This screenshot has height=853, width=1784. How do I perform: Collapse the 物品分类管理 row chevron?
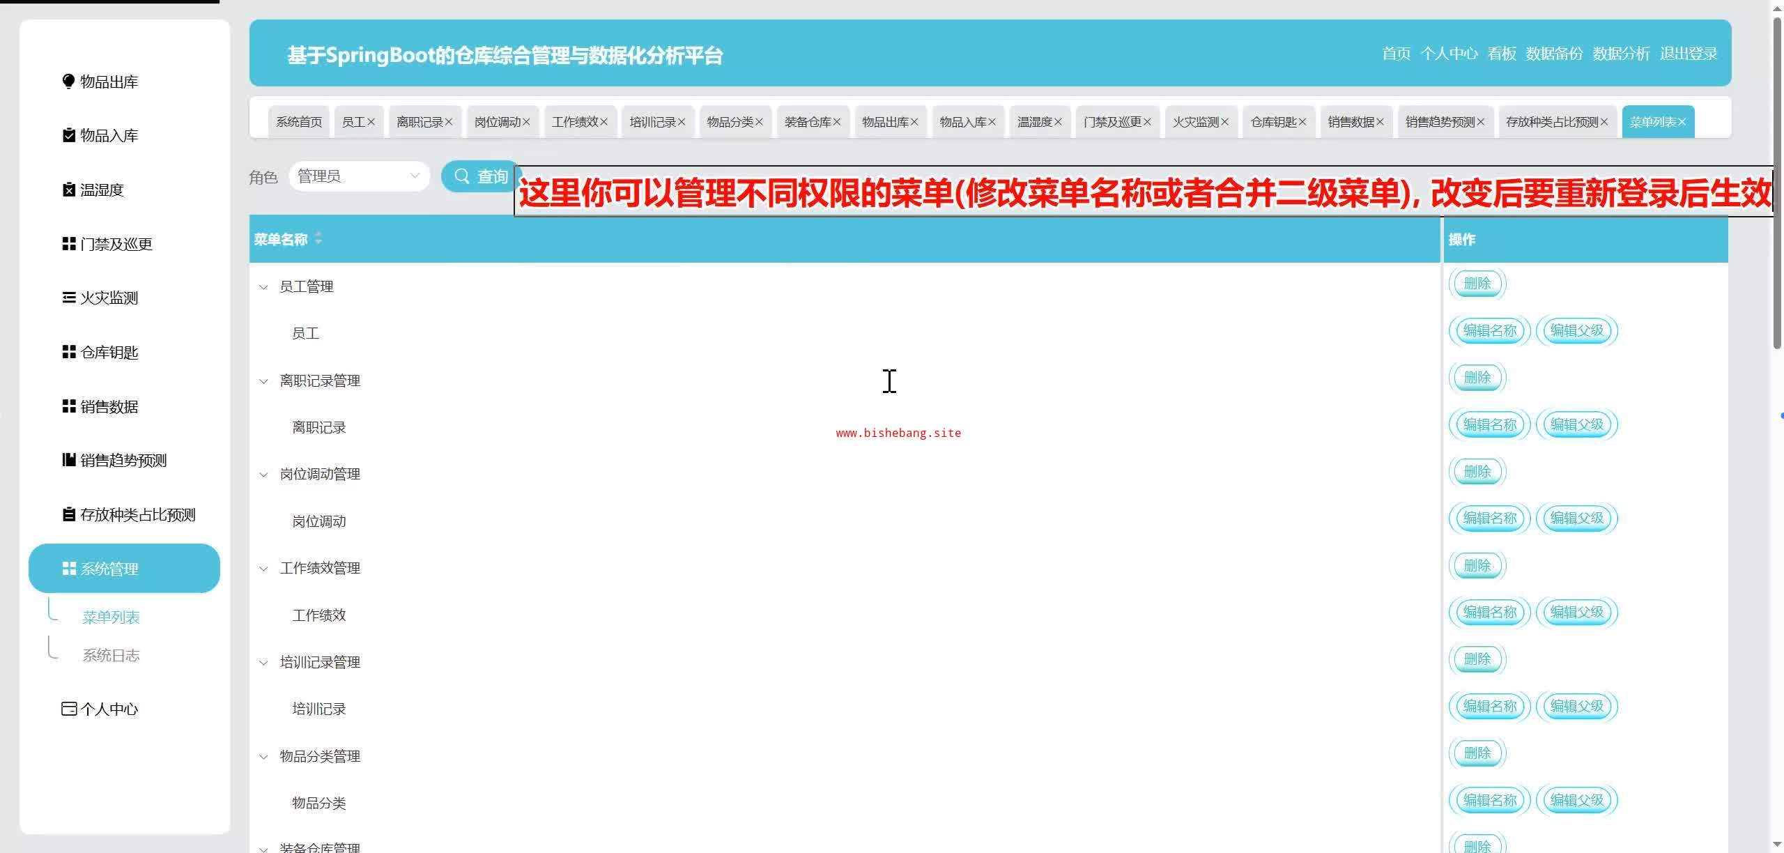(x=263, y=756)
